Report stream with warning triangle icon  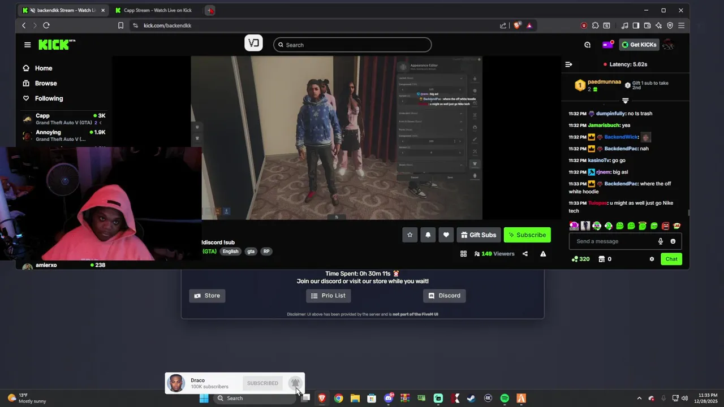point(543,254)
